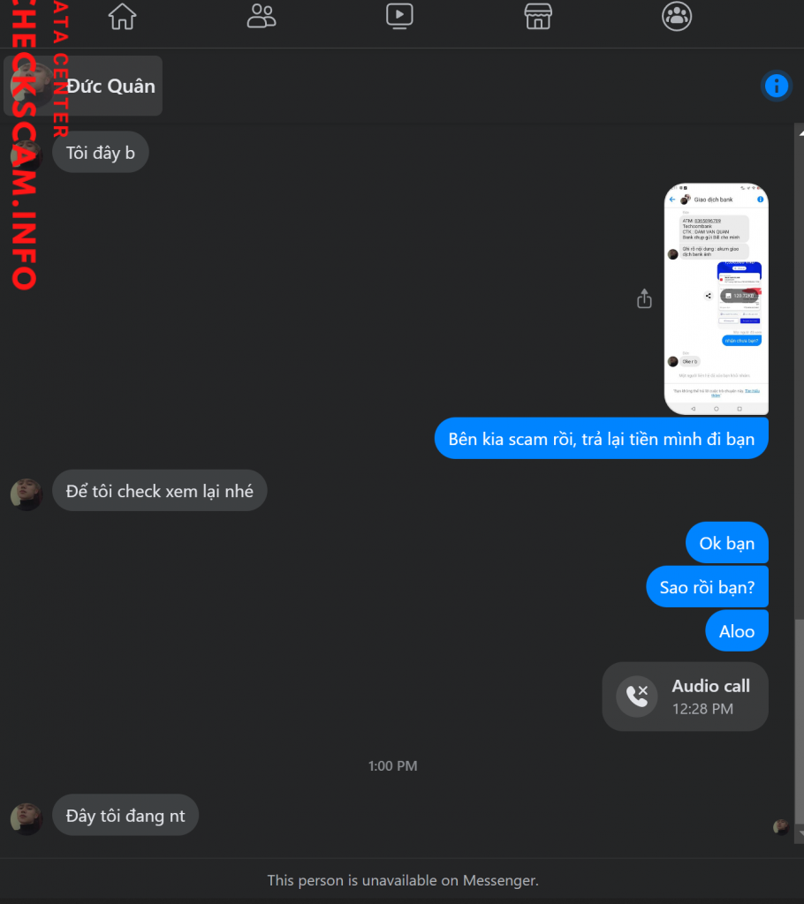The width and height of the screenshot is (804, 904).
Task: Open the Groups icon
Action: pos(677,16)
